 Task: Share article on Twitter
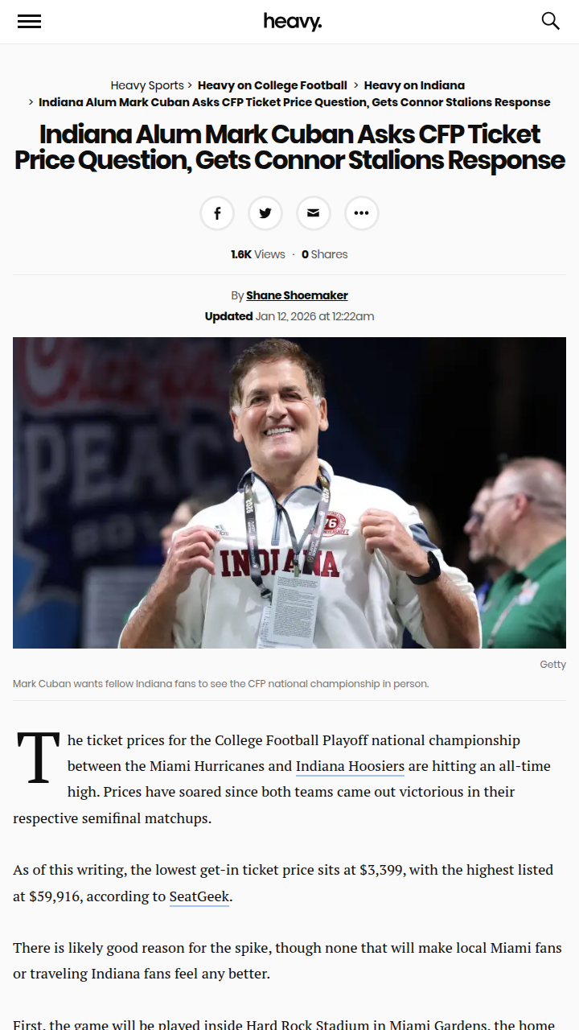(x=265, y=213)
